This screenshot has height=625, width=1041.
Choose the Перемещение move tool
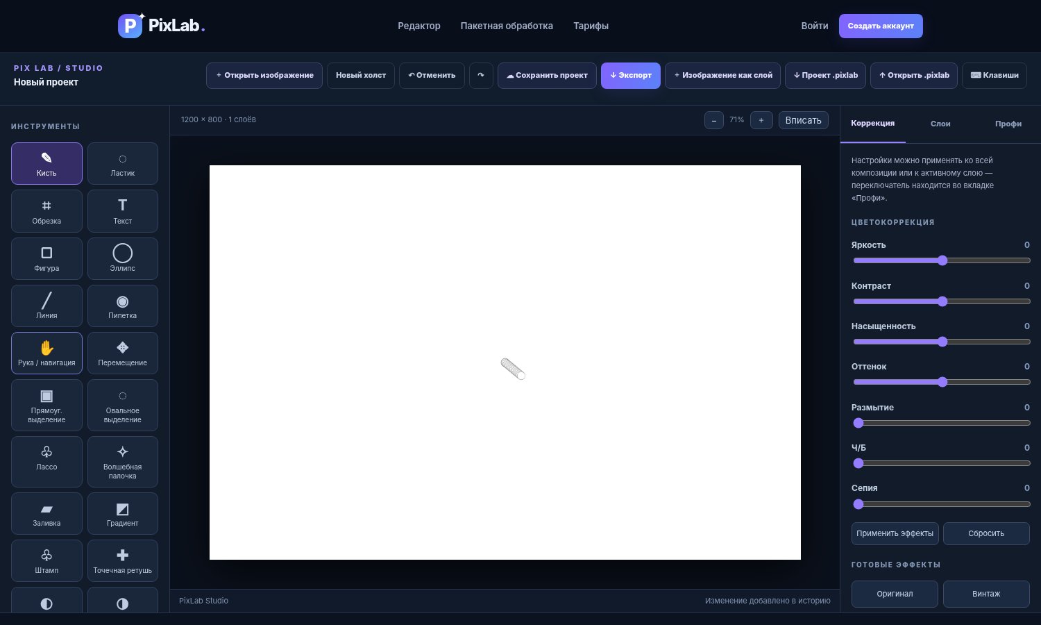(x=122, y=353)
